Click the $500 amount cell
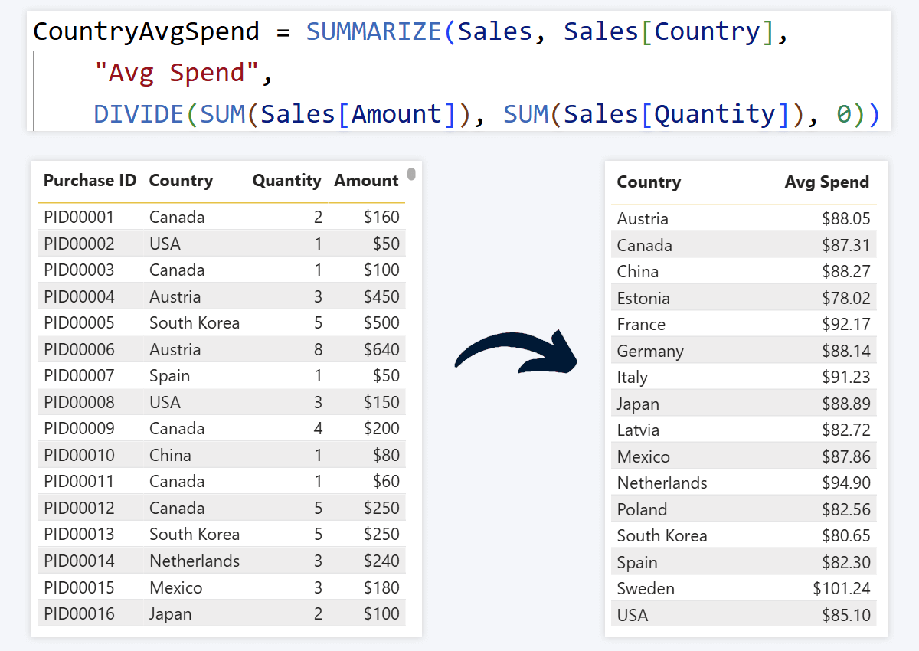 [381, 323]
